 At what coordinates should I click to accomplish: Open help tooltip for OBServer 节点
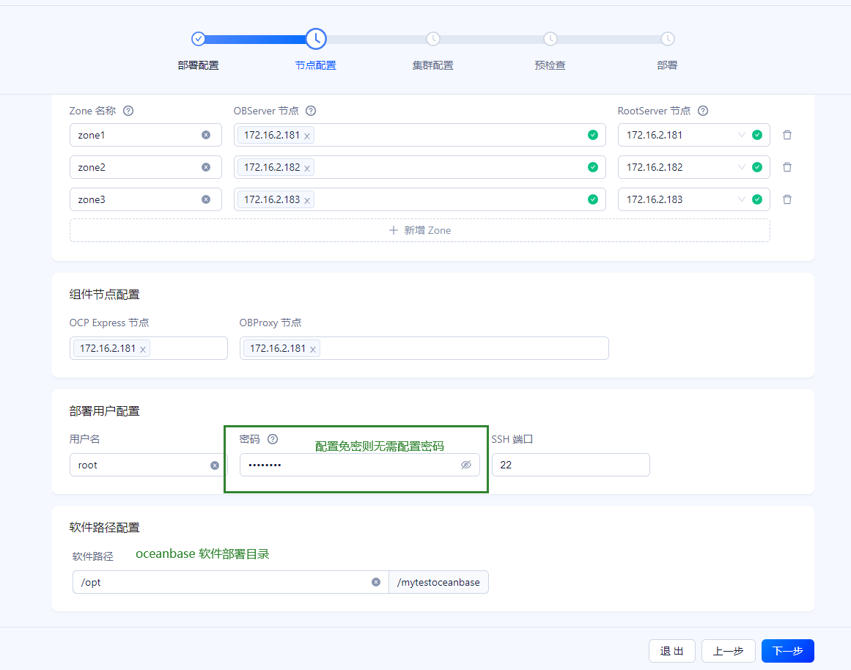point(311,111)
